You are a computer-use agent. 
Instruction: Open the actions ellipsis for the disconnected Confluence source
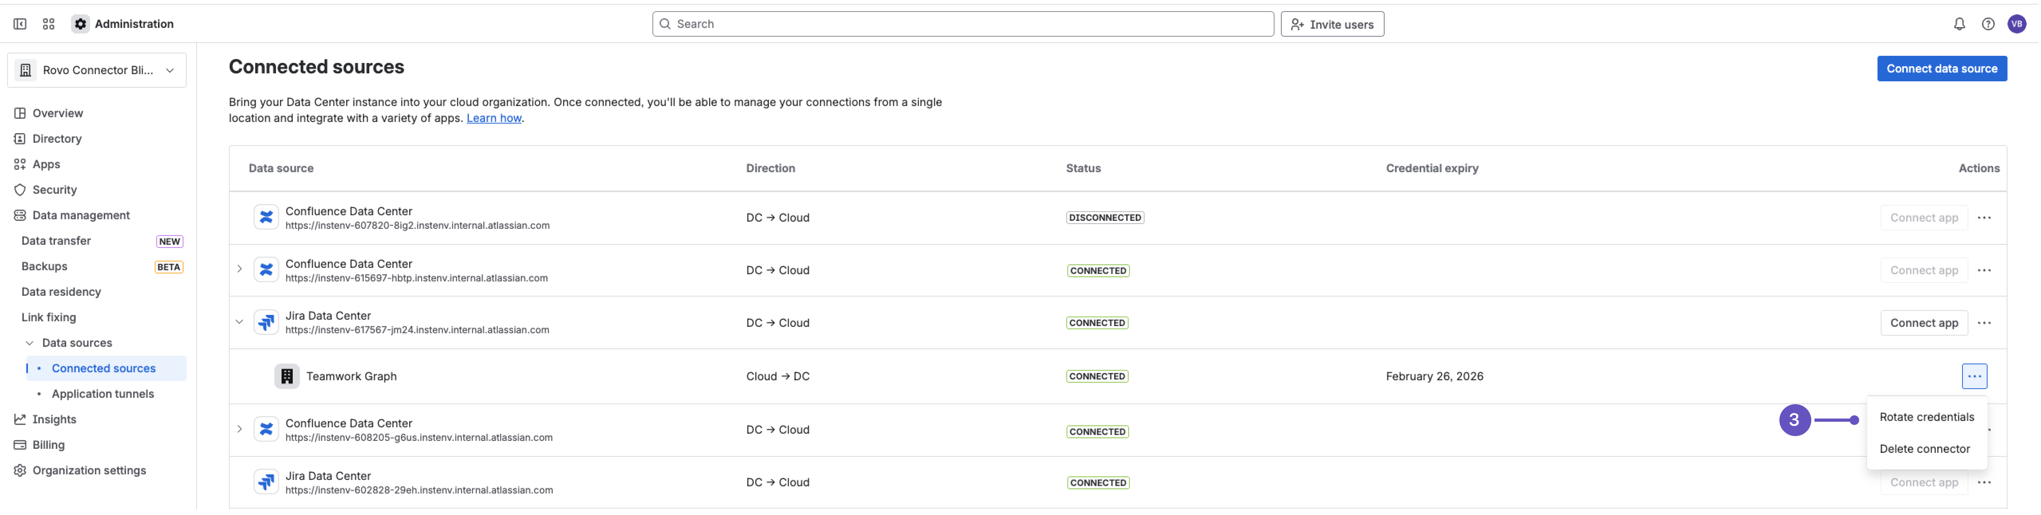(1986, 217)
